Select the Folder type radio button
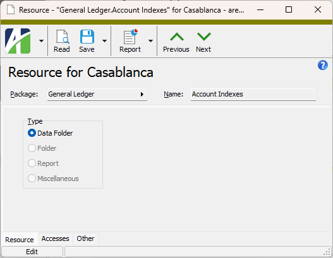The height and width of the screenshot is (258, 333). click(x=32, y=148)
